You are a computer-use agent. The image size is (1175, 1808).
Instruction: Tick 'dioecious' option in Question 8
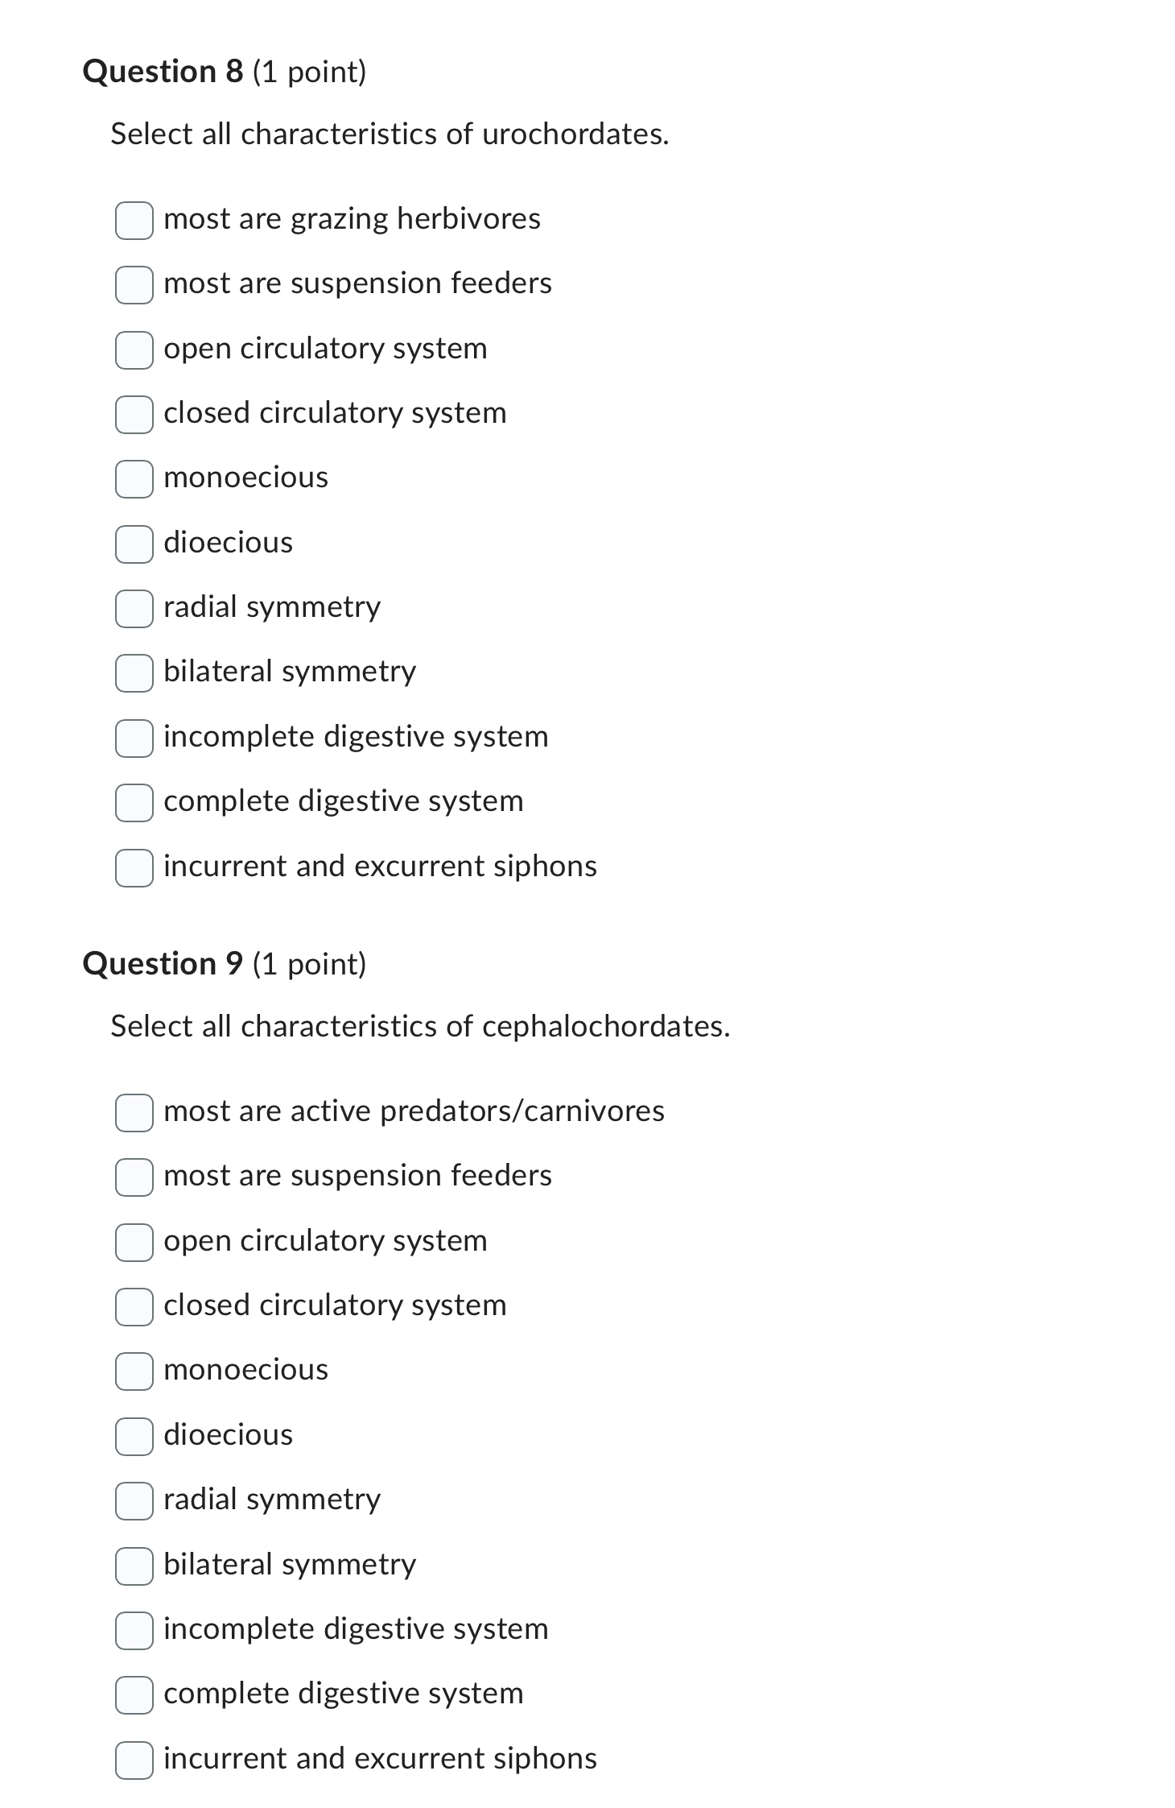pyautogui.click(x=134, y=544)
